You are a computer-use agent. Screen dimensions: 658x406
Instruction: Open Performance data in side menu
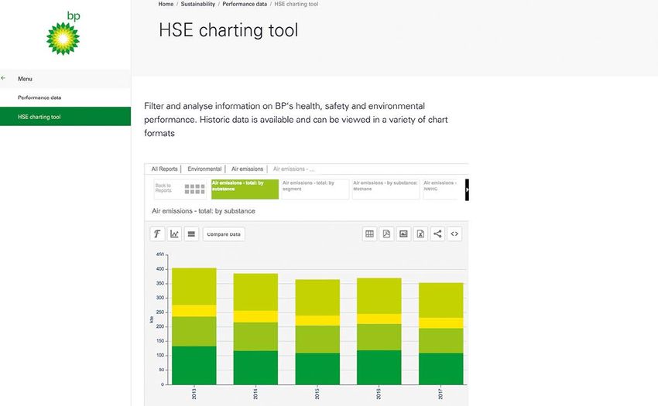[x=39, y=98]
